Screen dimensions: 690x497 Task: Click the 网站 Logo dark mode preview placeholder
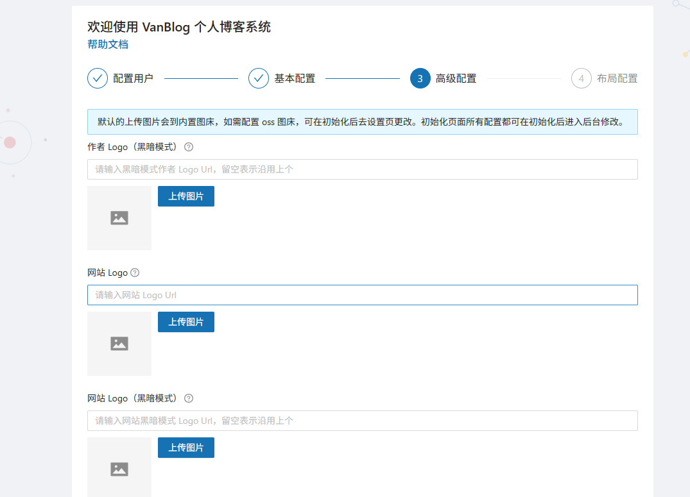pos(119,467)
